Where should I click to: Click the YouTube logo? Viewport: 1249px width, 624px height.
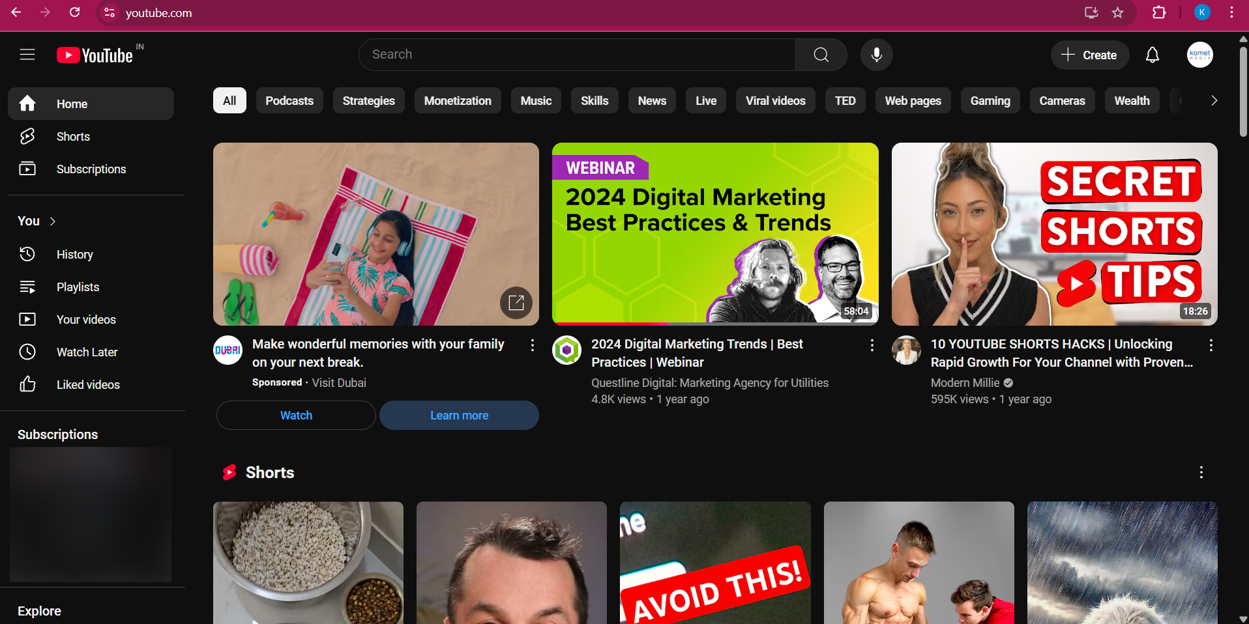(x=95, y=55)
